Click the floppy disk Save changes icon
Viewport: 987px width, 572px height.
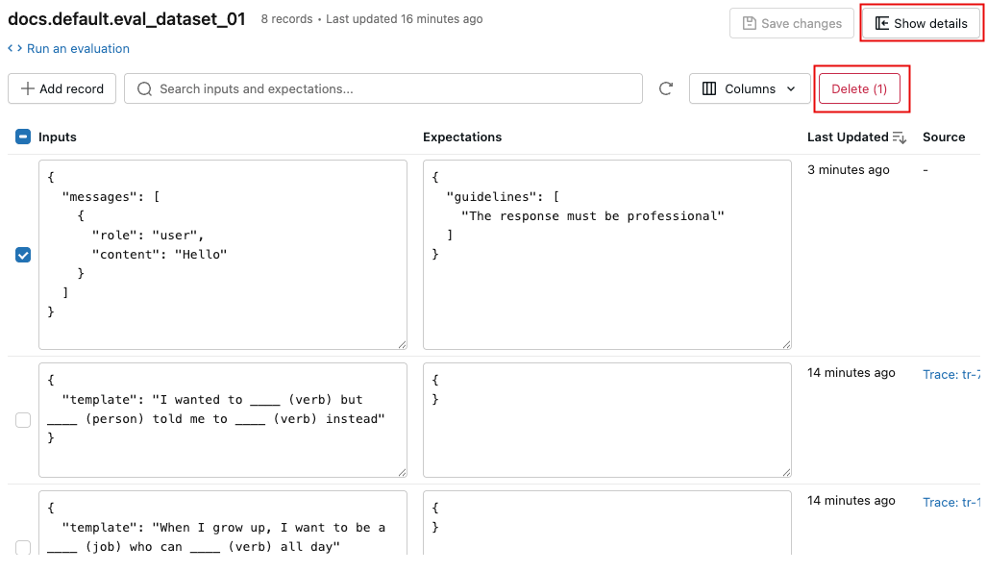click(x=749, y=24)
